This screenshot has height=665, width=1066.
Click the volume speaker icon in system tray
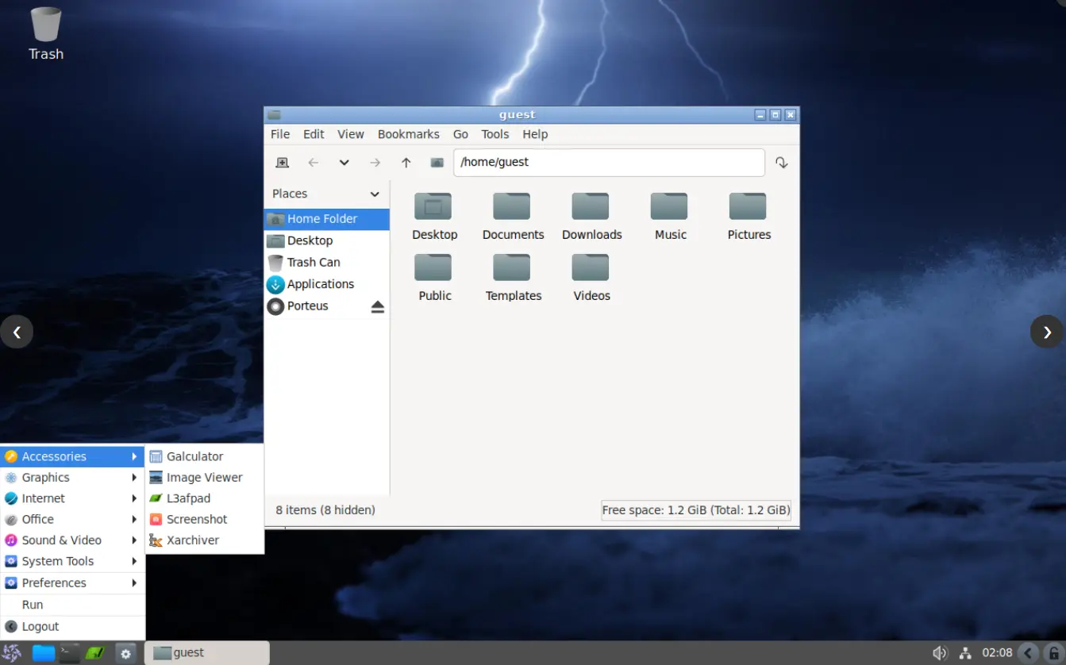pos(940,653)
